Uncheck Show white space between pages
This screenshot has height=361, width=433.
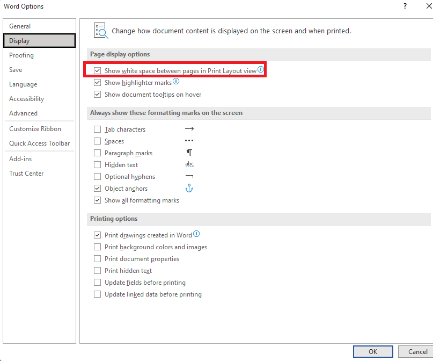(97, 71)
